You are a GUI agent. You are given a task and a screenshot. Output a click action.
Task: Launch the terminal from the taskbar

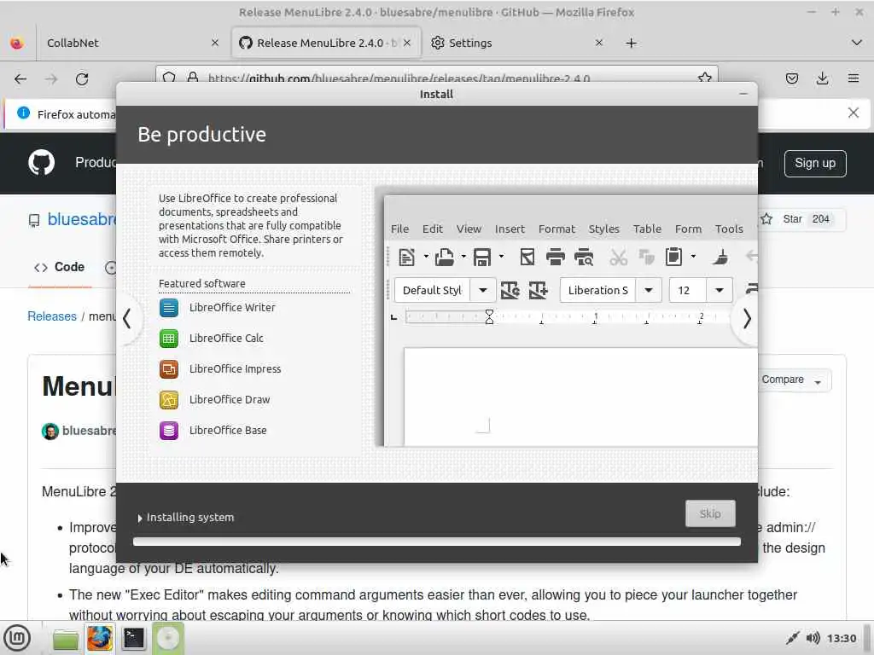[134, 638]
